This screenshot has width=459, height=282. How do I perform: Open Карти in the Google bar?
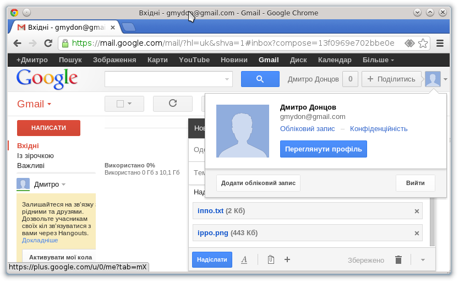pyautogui.click(x=157, y=60)
